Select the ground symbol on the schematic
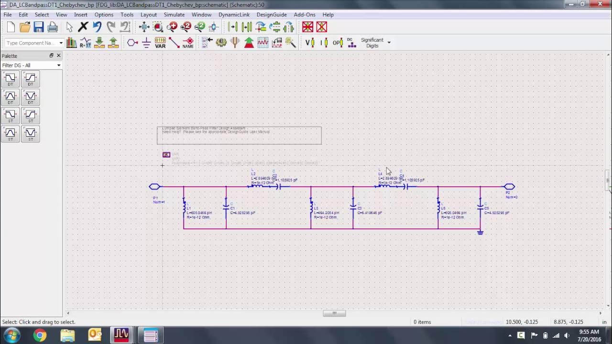 (x=481, y=232)
